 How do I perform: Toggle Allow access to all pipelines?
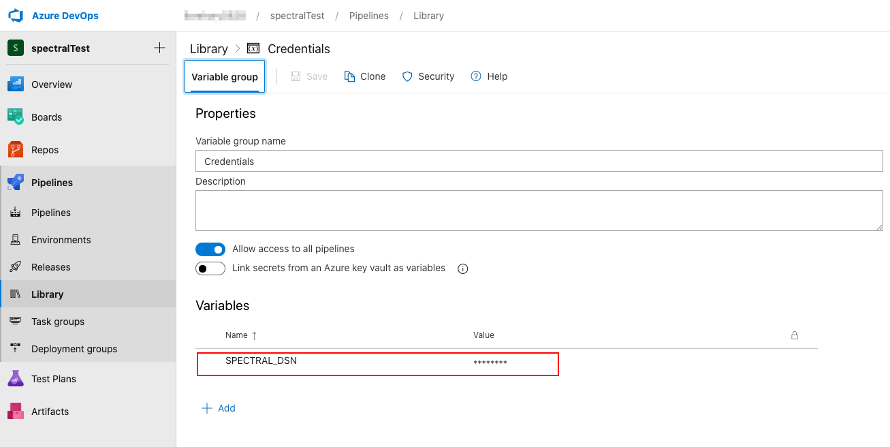tap(210, 249)
